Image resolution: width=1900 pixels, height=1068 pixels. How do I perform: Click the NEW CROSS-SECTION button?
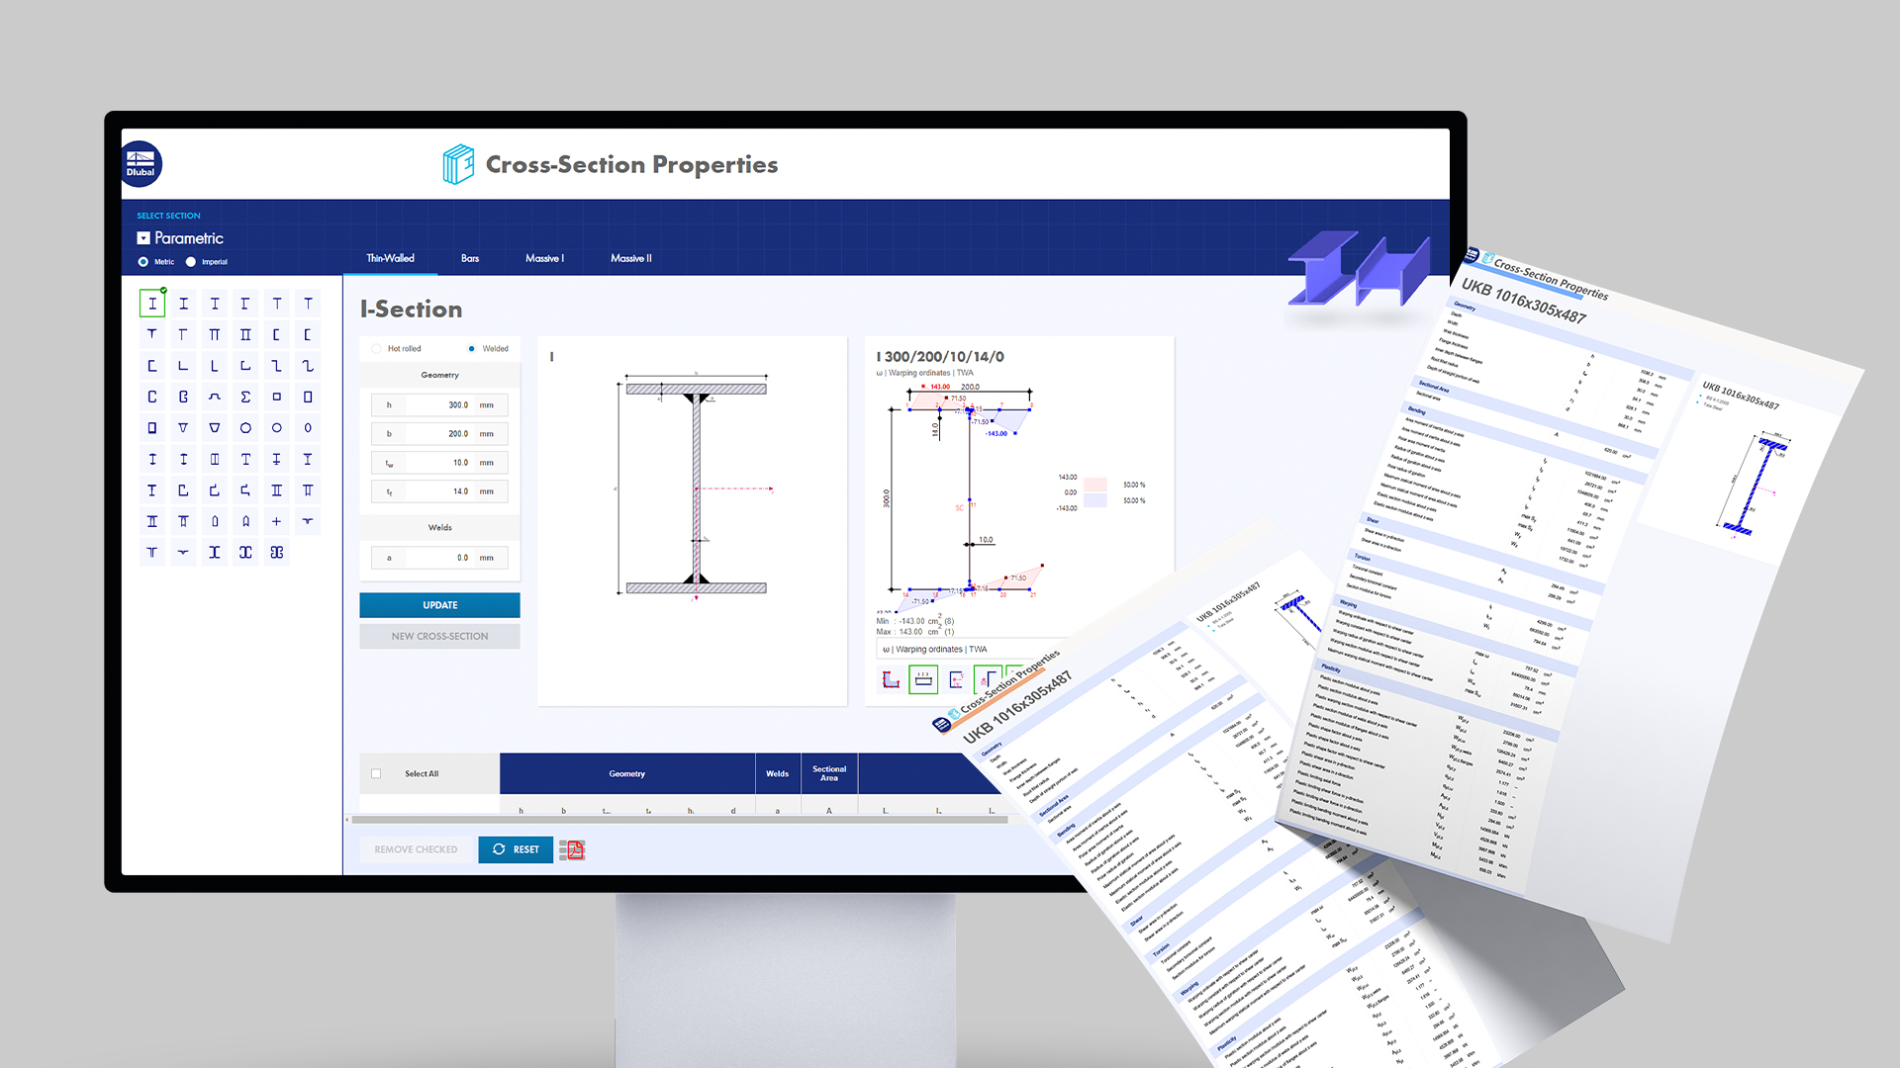tap(438, 637)
